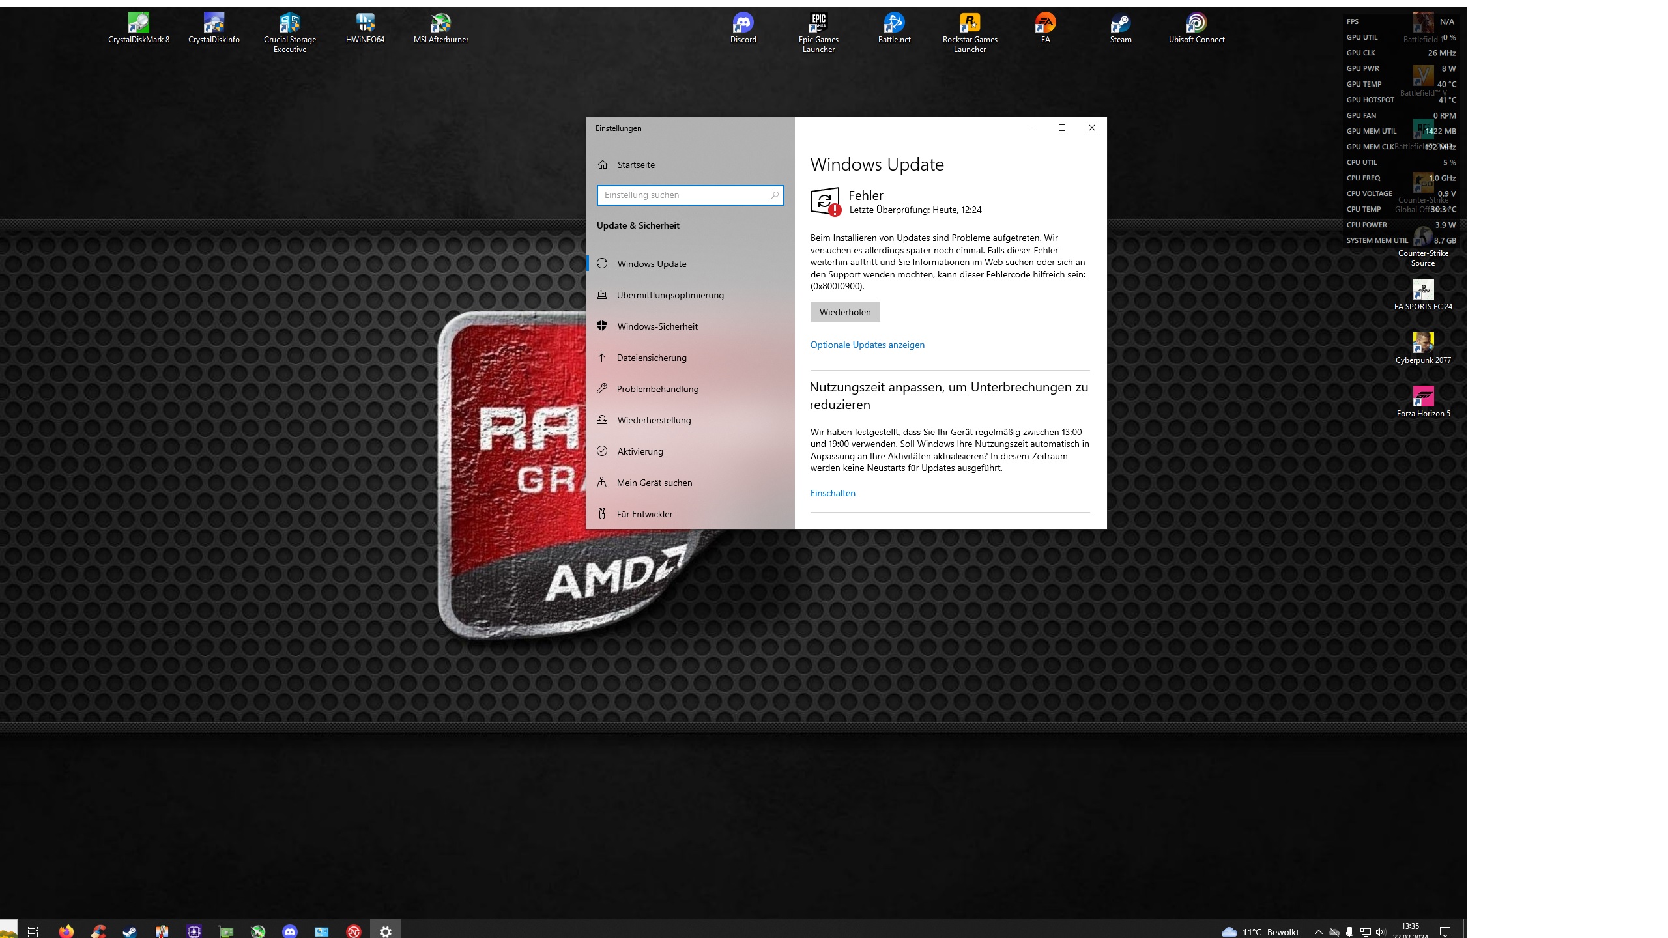Open the Cyberpunk 2077 desktop shortcut
The height and width of the screenshot is (938, 1668).
[x=1423, y=343]
